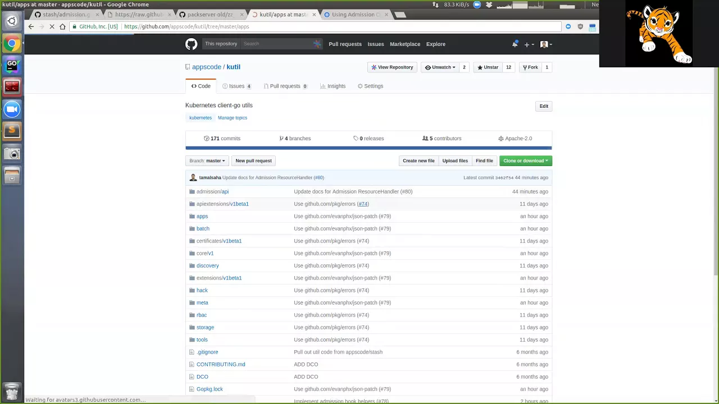This screenshot has height=404, width=719.
Task: Open the Zoom icon in the dock
Action: point(12,109)
